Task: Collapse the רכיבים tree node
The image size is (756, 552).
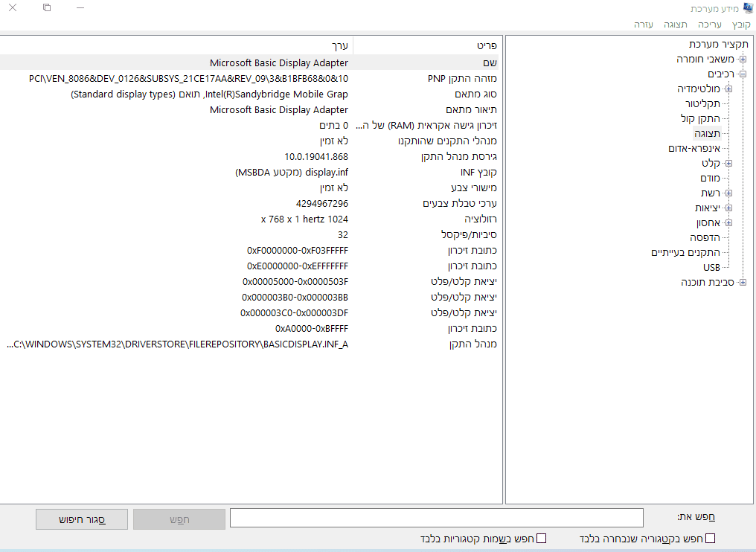Action: click(x=743, y=74)
